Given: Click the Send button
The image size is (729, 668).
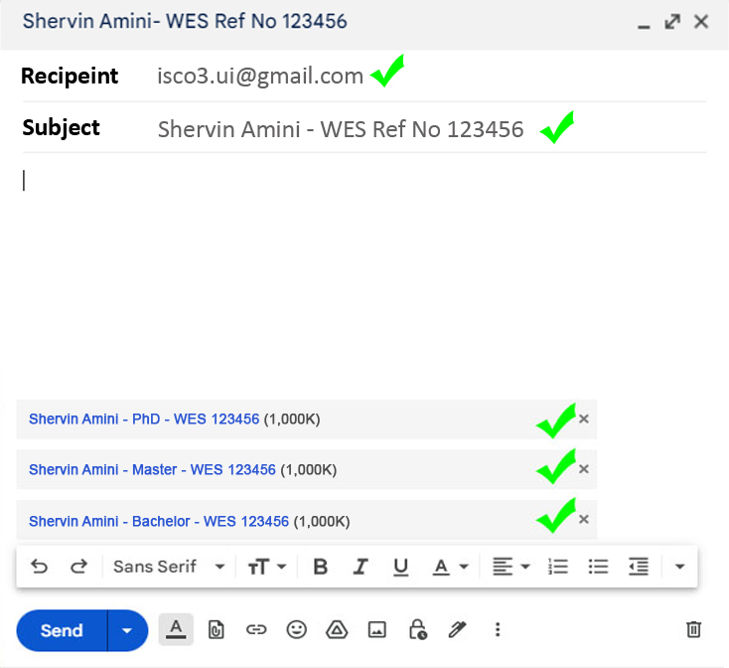Looking at the screenshot, I should [x=62, y=630].
